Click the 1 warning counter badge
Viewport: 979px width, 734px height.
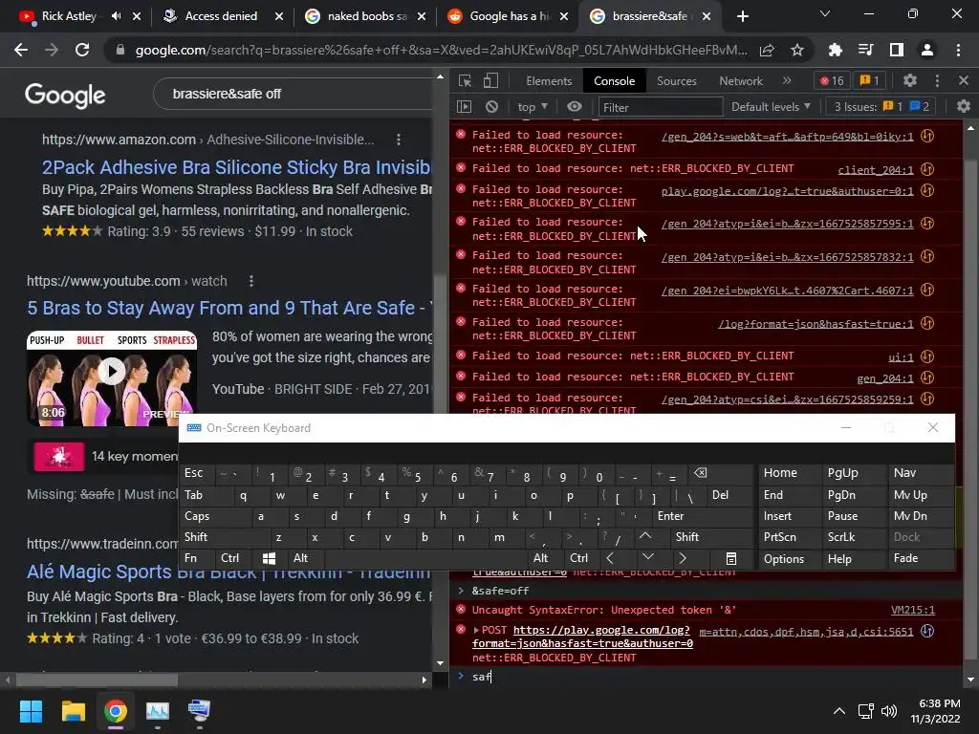click(x=869, y=80)
